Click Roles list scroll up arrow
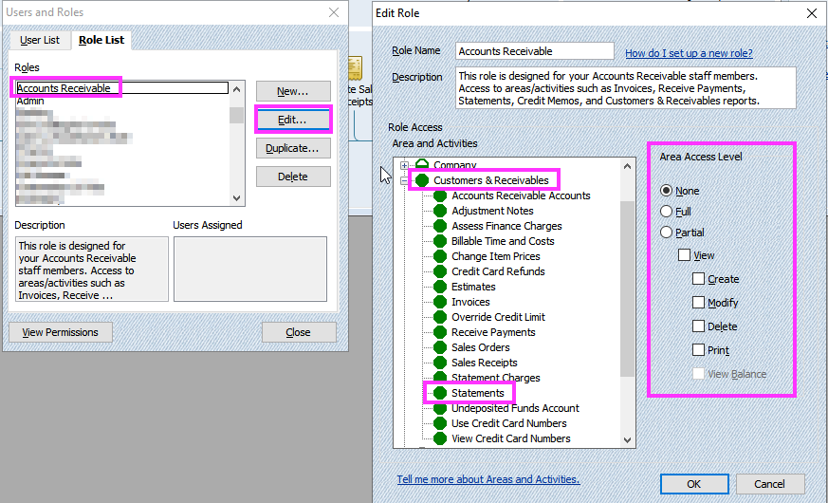 click(236, 89)
